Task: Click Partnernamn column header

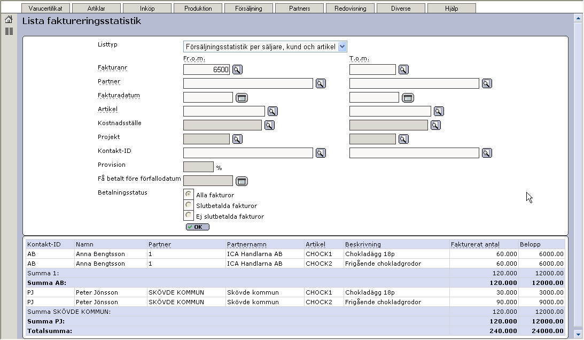Action: [247, 244]
